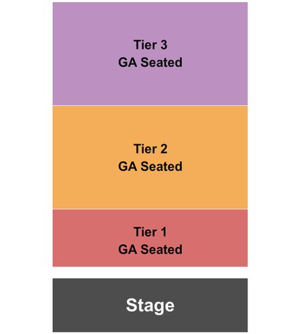The height and width of the screenshot is (334, 301).
Task: Click the white 'Stage' text
Action: [150, 306]
